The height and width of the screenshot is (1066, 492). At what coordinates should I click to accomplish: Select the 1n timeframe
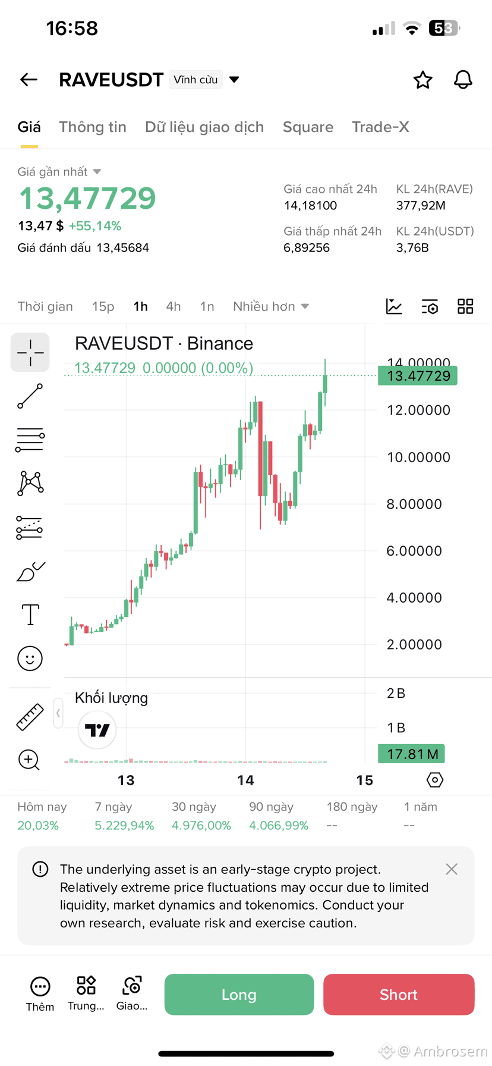tap(207, 306)
